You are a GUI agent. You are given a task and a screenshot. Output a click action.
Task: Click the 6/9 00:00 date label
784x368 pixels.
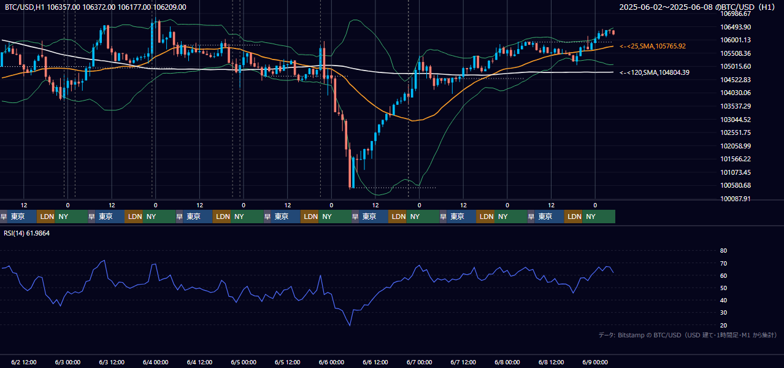595,362
